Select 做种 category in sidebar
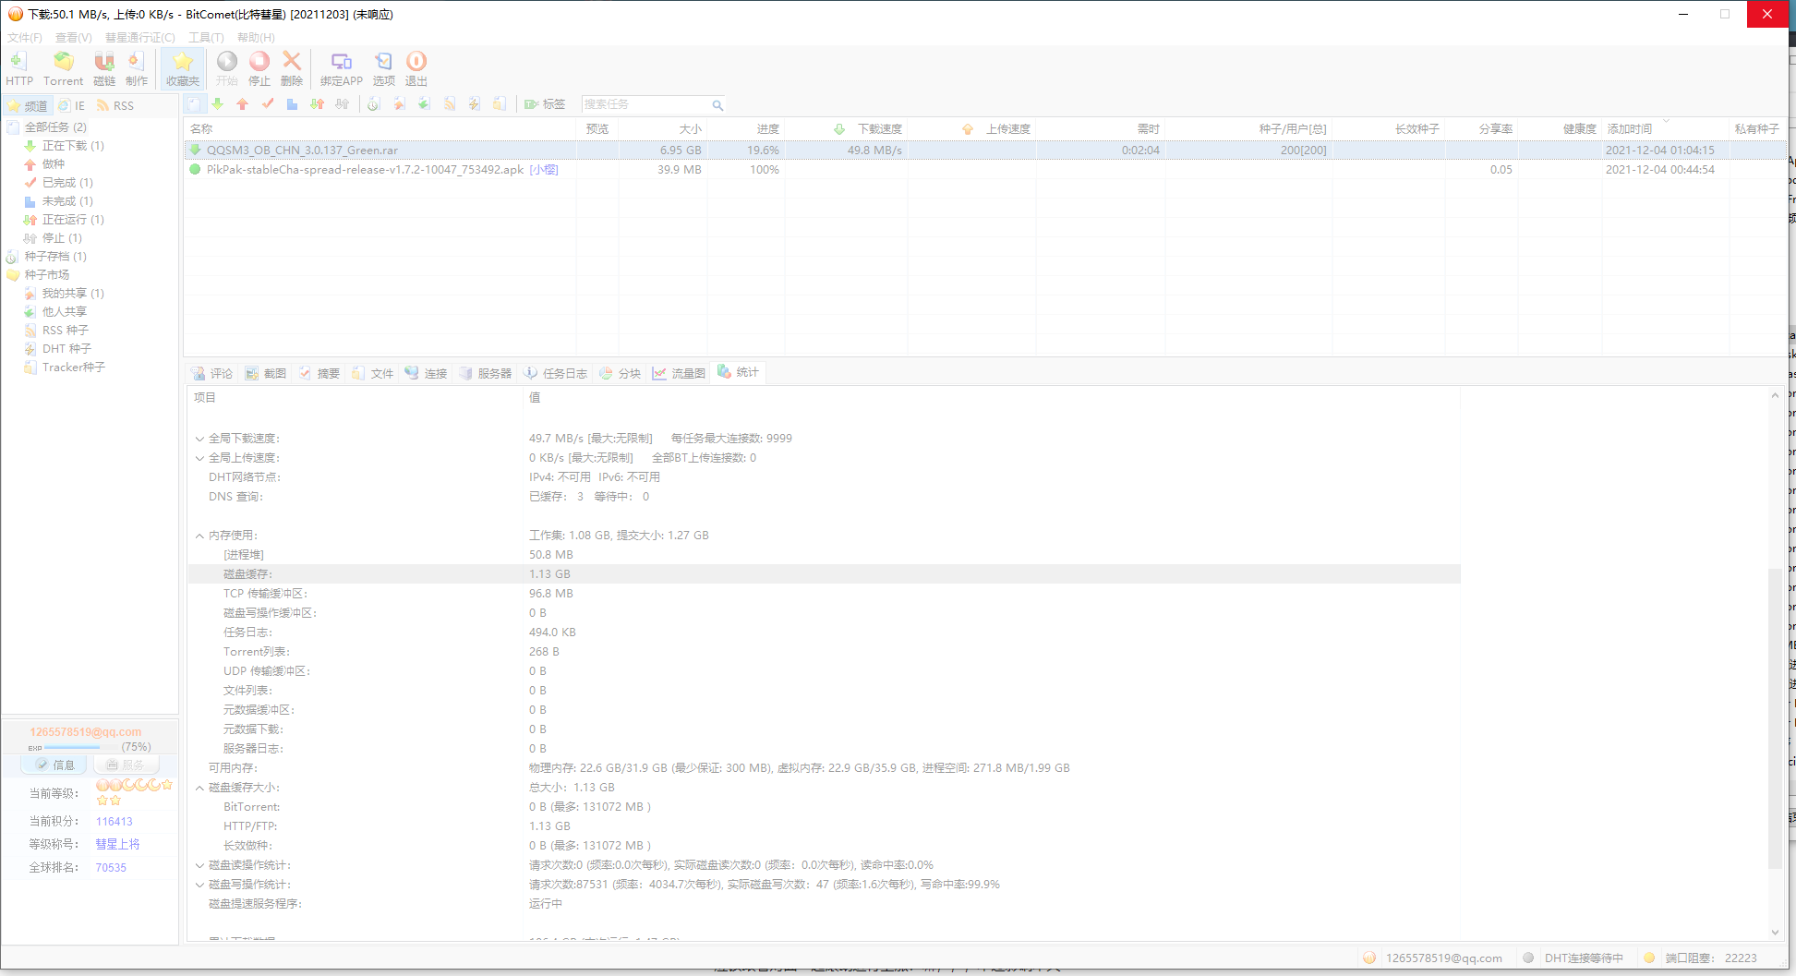 click(54, 164)
